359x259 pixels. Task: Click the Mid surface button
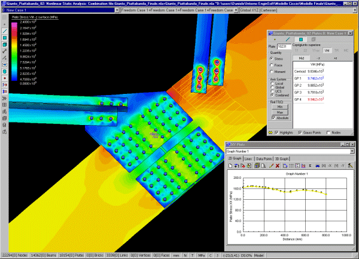[302, 59]
